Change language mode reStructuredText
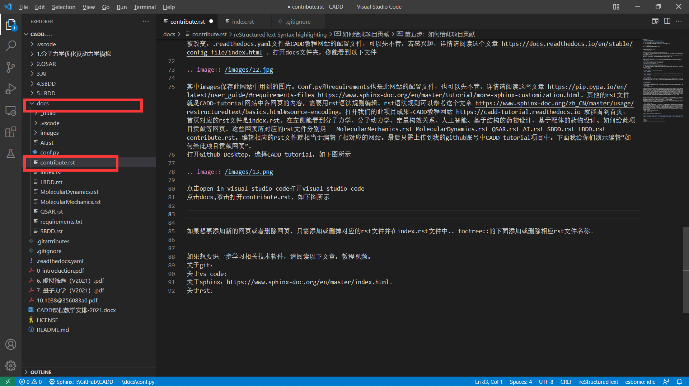The width and height of the screenshot is (689, 387). coord(598,382)
